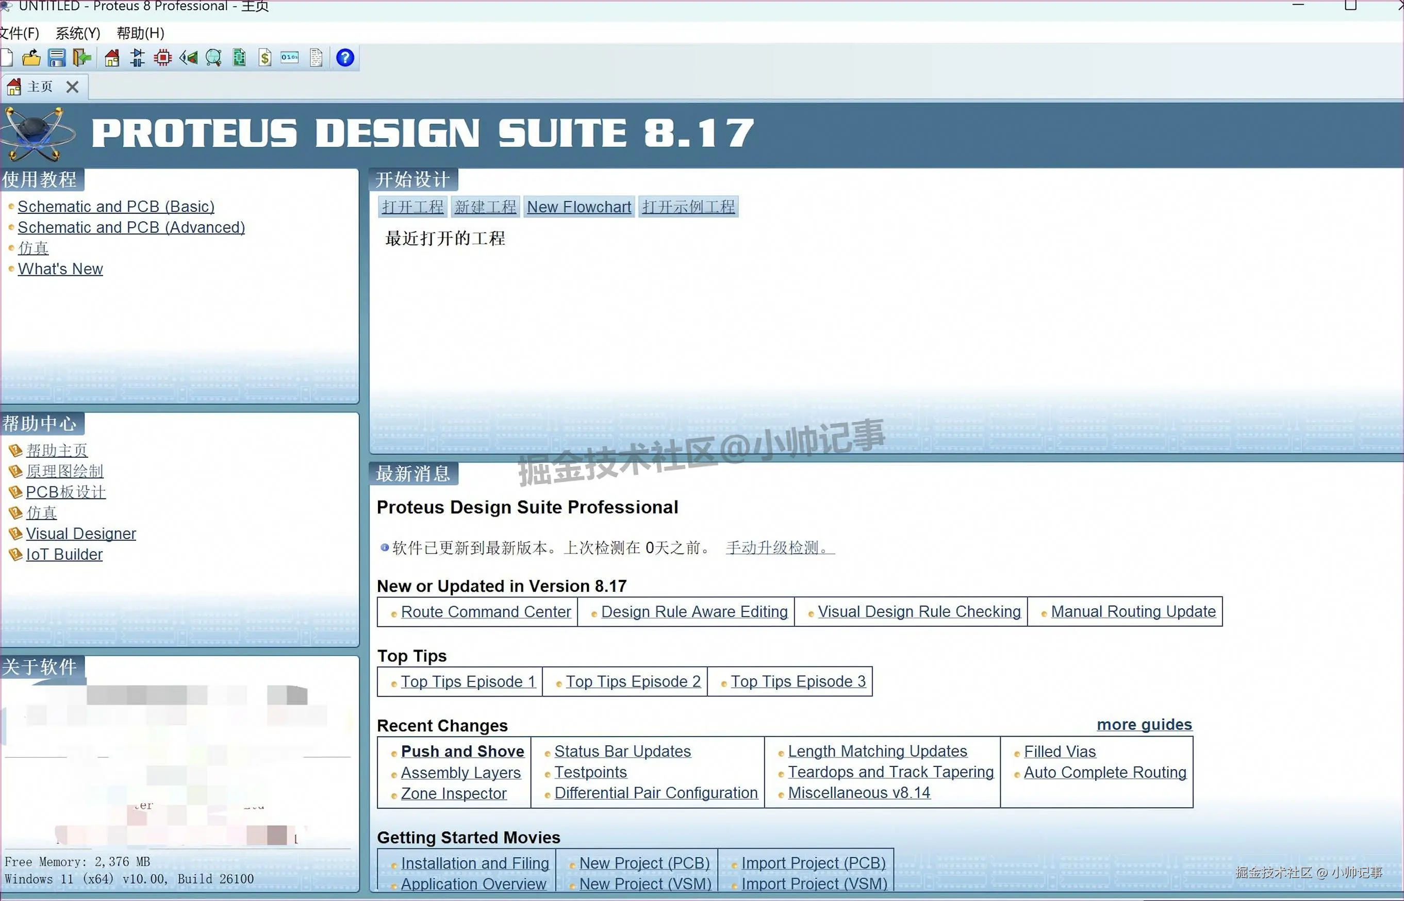Open the Schematic Capture icon
The image size is (1404, 901).
click(137, 57)
